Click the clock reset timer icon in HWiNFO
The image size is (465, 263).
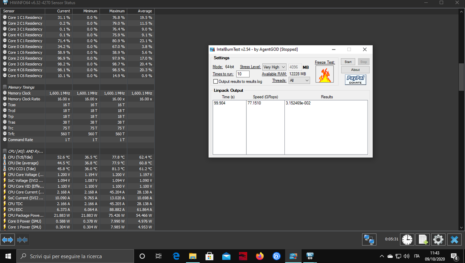coord(408,239)
